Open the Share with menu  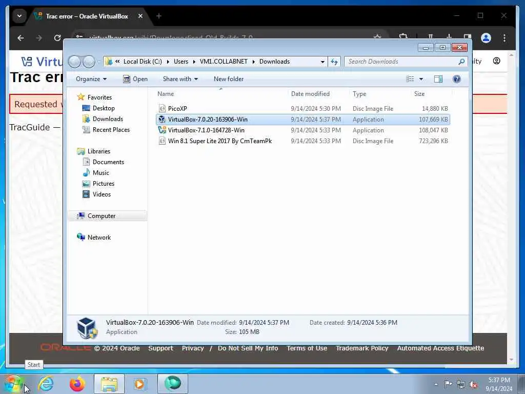coord(180,79)
